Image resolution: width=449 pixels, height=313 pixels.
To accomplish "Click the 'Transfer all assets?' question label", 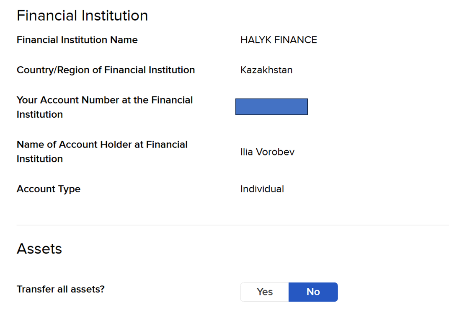I will (x=60, y=290).
